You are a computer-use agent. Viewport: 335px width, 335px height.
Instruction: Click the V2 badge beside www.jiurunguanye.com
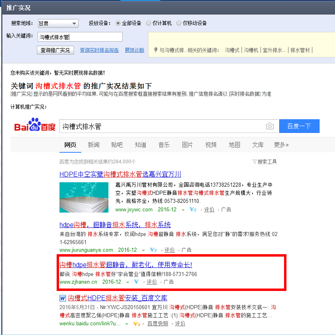pyautogui.click(x=153, y=250)
